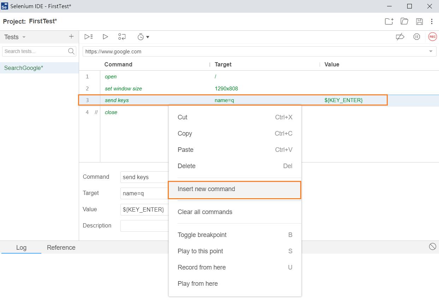Viewport: 439px width, 302px height.
Task: Open the three-dot more options menu
Action: [432, 22]
